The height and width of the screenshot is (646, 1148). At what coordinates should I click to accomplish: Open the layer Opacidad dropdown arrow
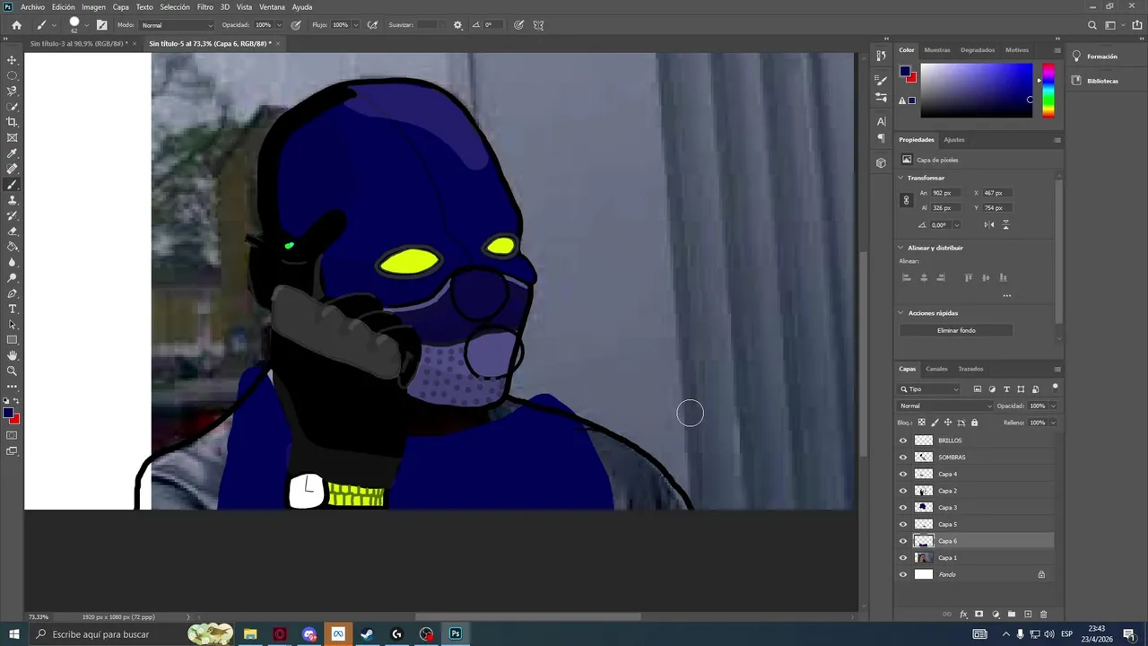pos(1053,406)
